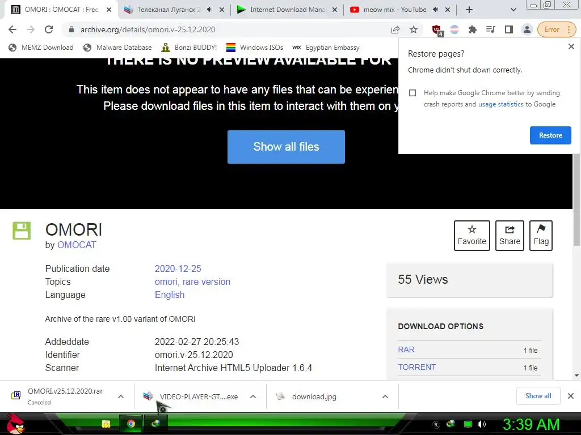Flag this item
Screen dimensions: 581x435
point(541,236)
